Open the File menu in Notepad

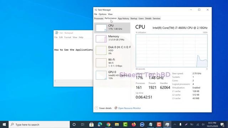click(x=56, y=37)
